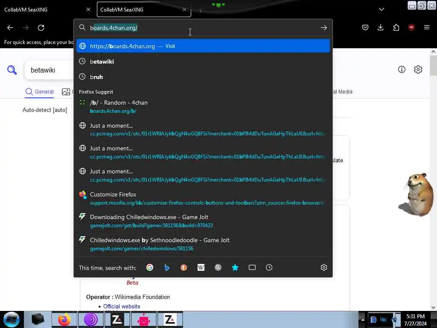Search this time with DuckDuckGo
437x328 pixels.
tap(184, 267)
